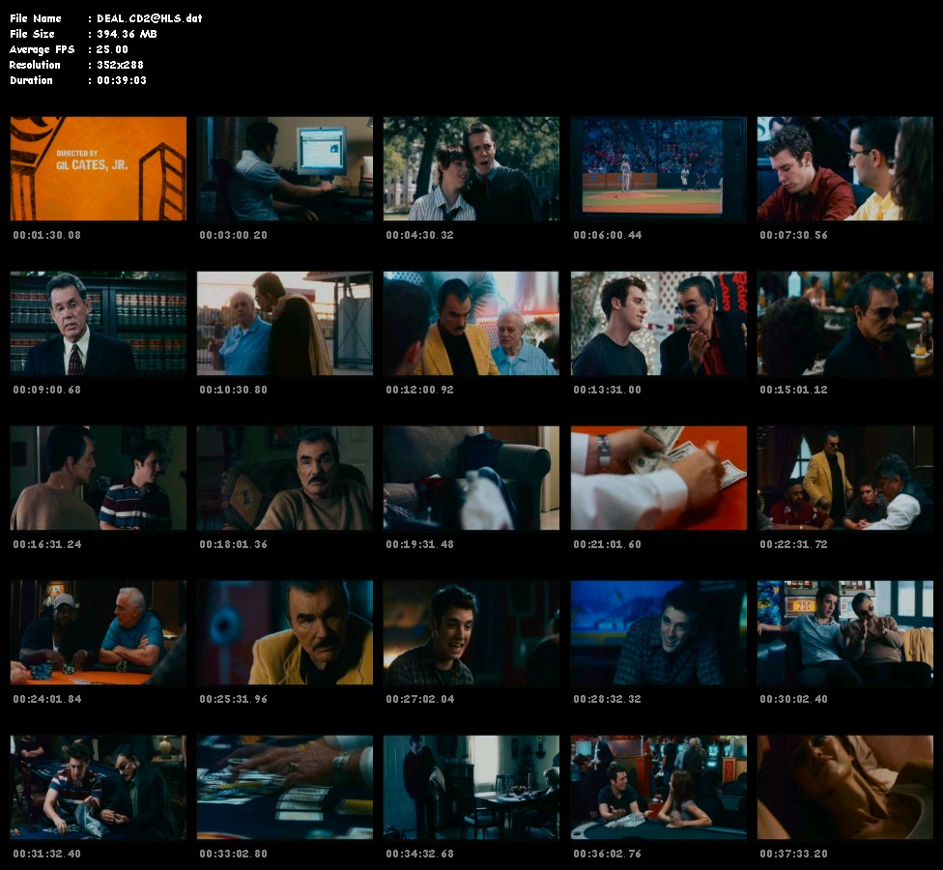Click the timestamp text 00:16:31.24
The height and width of the screenshot is (870, 943).
tap(47, 544)
